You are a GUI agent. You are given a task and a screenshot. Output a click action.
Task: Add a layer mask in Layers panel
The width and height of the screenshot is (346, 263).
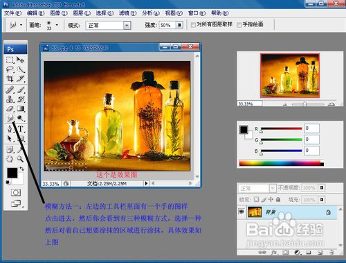point(286,252)
